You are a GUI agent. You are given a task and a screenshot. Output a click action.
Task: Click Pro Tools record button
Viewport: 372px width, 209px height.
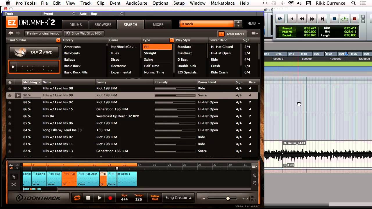pyautogui.click(x=355, y=19)
